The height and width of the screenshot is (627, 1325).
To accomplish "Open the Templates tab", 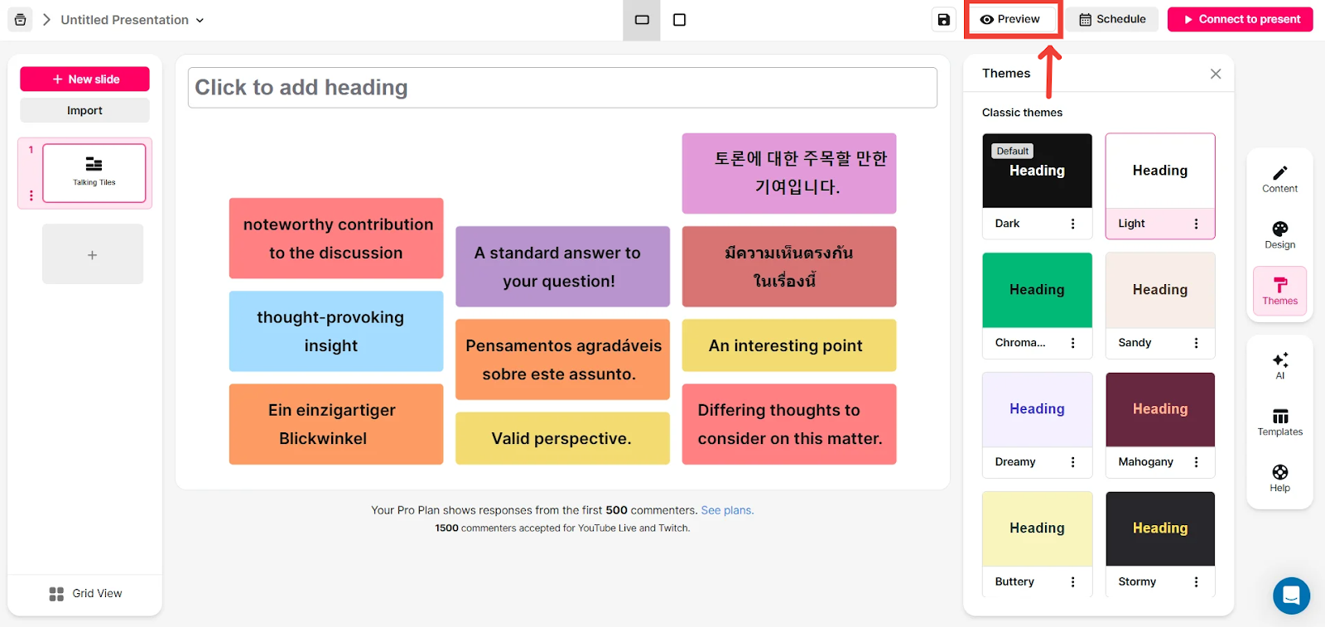I will pyautogui.click(x=1280, y=422).
